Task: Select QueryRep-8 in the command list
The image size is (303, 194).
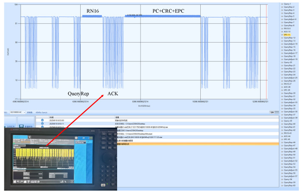Action: [x=289, y=26]
